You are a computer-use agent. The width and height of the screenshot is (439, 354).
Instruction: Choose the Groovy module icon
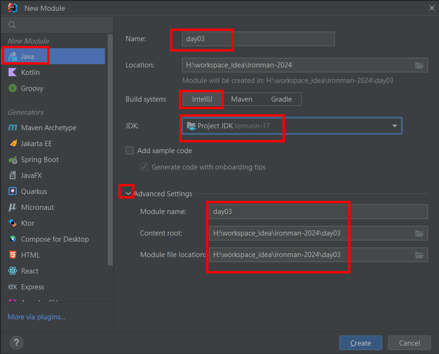click(x=13, y=88)
